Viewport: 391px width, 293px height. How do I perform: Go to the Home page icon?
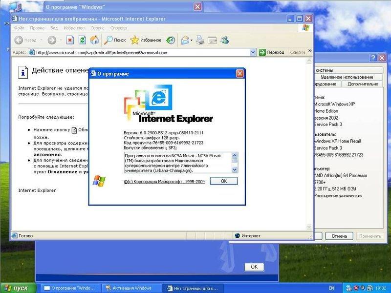(x=94, y=40)
